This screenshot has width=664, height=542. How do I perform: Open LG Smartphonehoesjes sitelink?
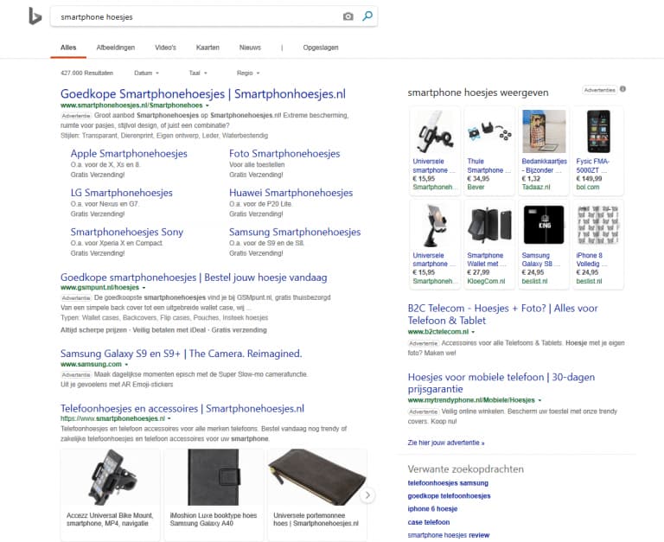coord(122,193)
